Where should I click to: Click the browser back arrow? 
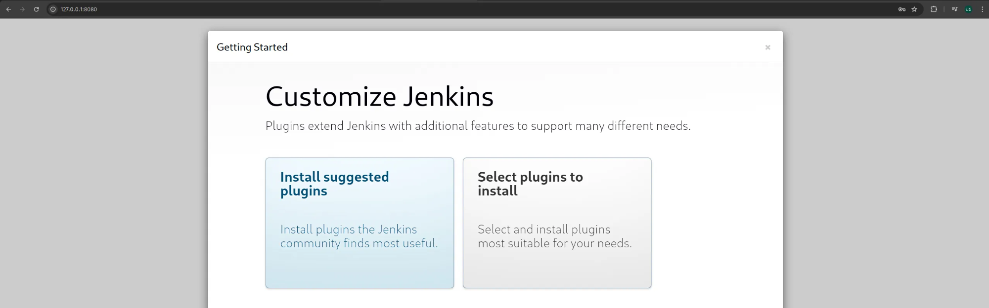pyautogui.click(x=8, y=9)
